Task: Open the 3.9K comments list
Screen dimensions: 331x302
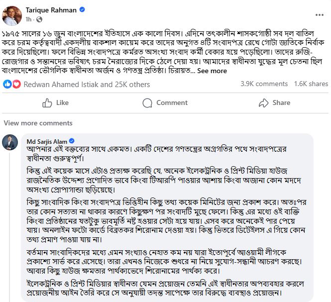Action: (264, 84)
